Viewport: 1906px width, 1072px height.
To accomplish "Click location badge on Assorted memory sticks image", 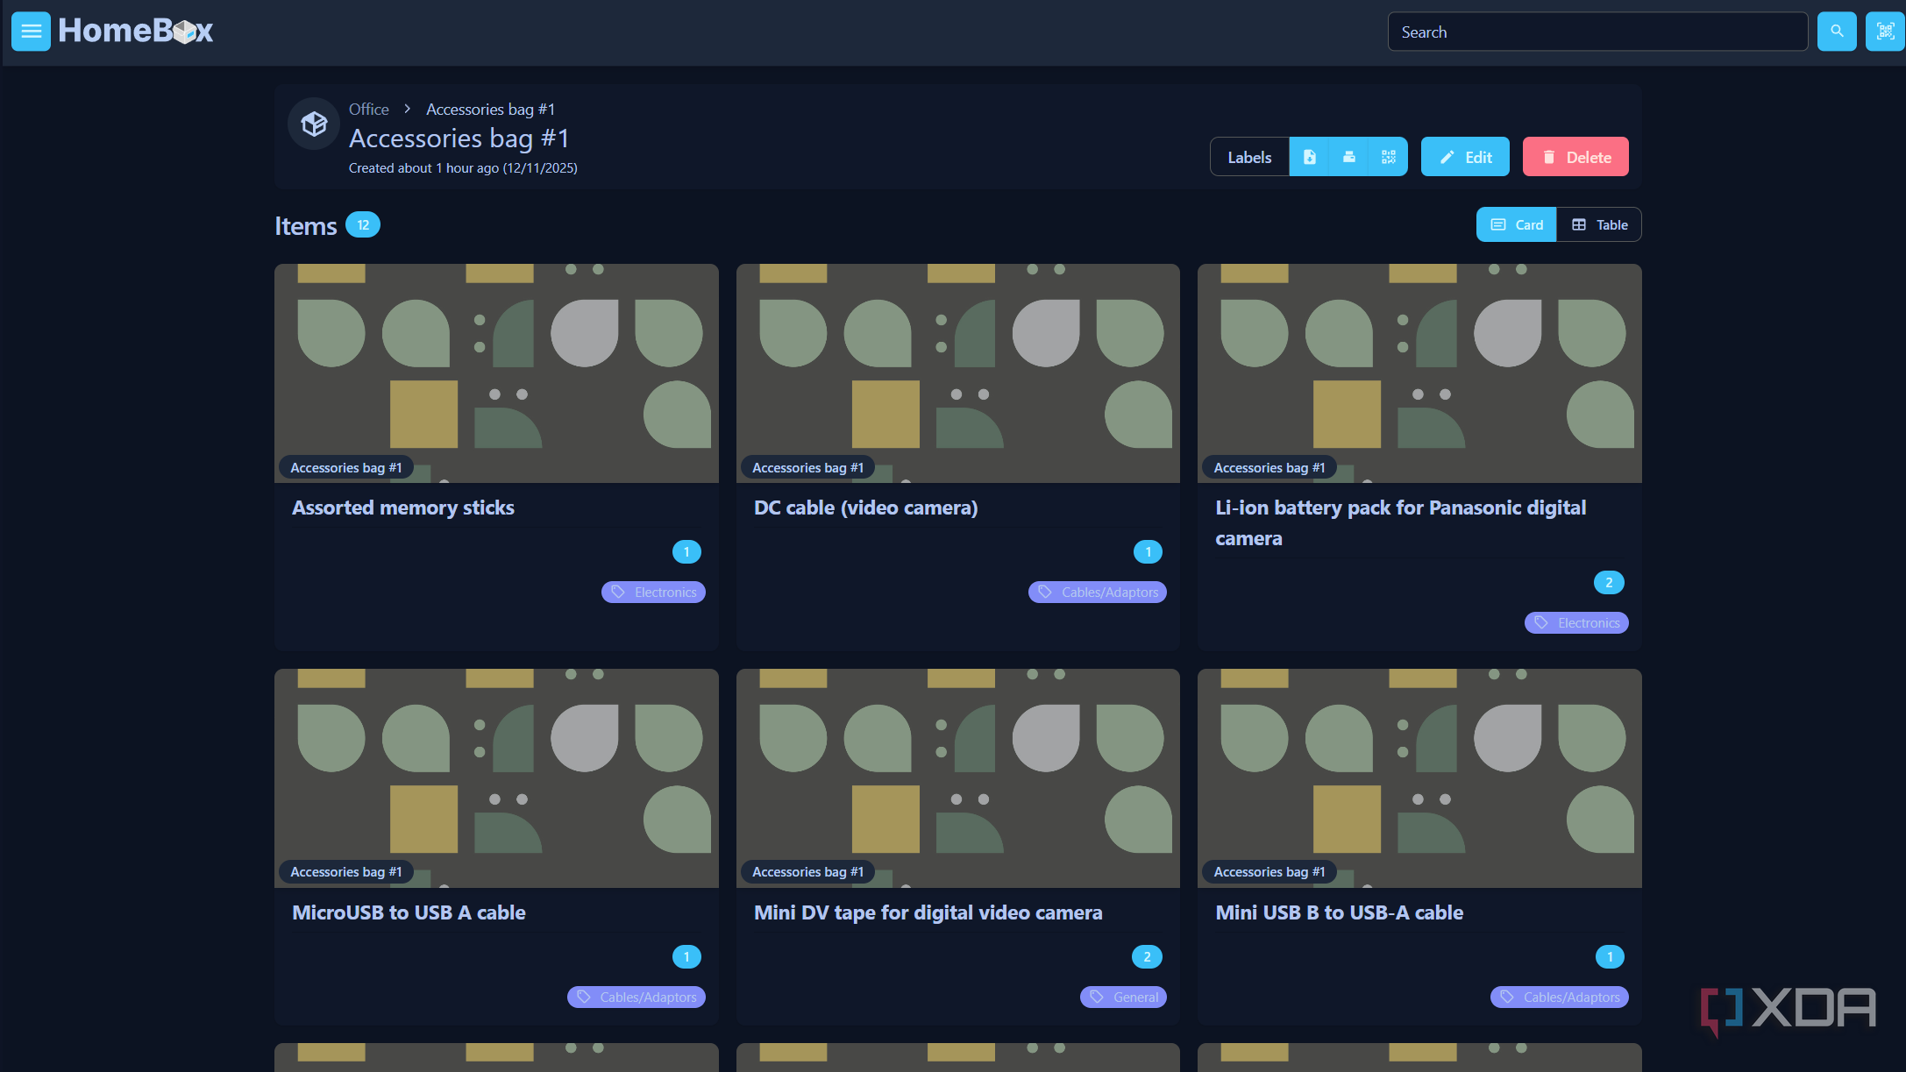I will click(346, 468).
